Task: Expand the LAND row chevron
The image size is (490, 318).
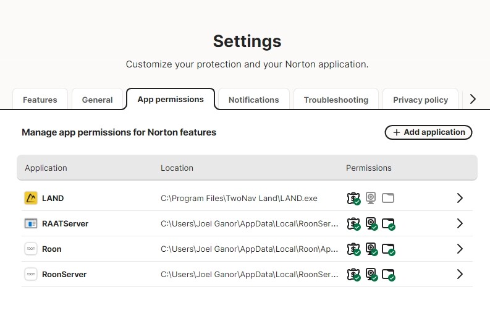Action: pyautogui.click(x=460, y=199)
